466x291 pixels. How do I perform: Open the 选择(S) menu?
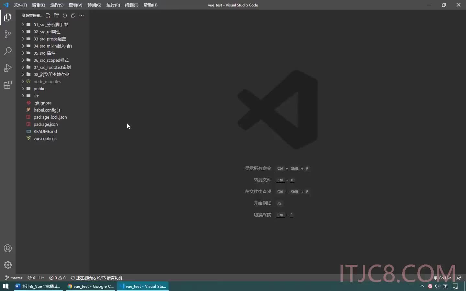point(57,5)
